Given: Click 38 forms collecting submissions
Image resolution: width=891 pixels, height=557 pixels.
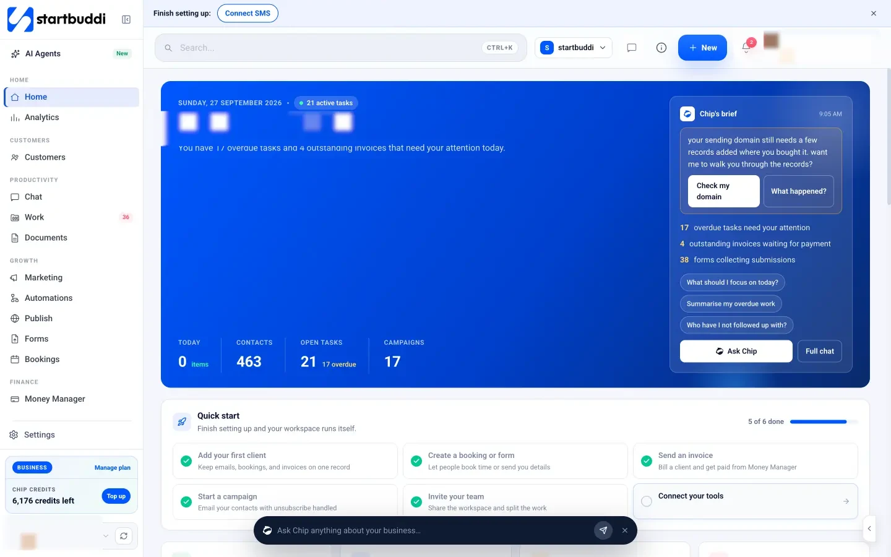Looking at the screenshot, I should 738,260.
